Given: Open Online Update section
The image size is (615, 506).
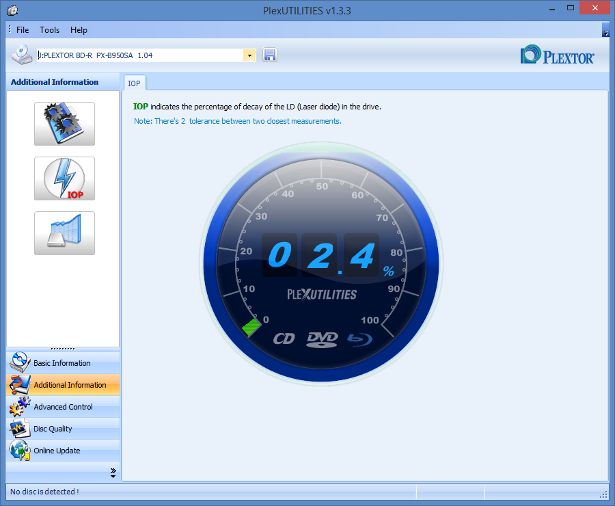Looking at the screenshot, I should [63, 450].
